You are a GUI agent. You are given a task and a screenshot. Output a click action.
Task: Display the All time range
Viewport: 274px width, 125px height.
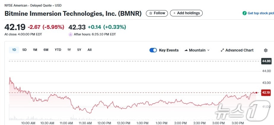coord(89,50)
